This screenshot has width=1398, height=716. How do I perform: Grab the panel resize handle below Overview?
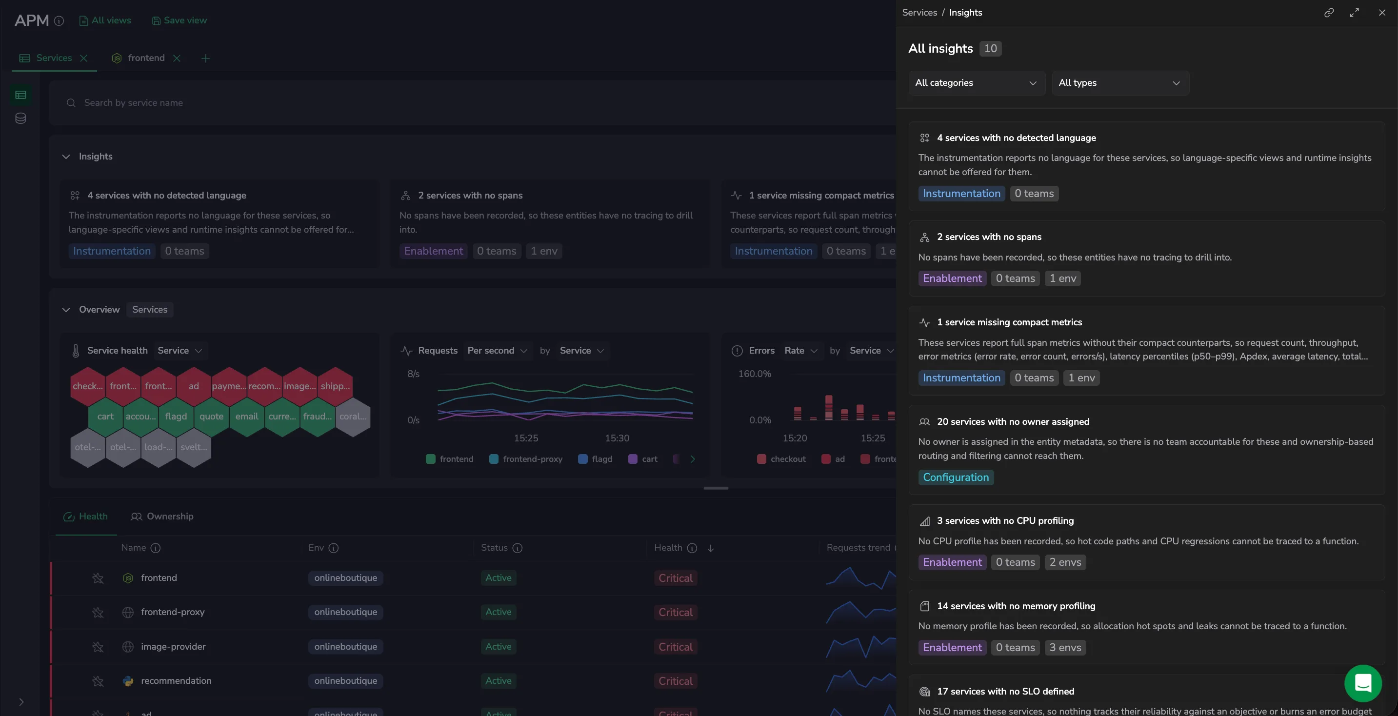[715, 488]
